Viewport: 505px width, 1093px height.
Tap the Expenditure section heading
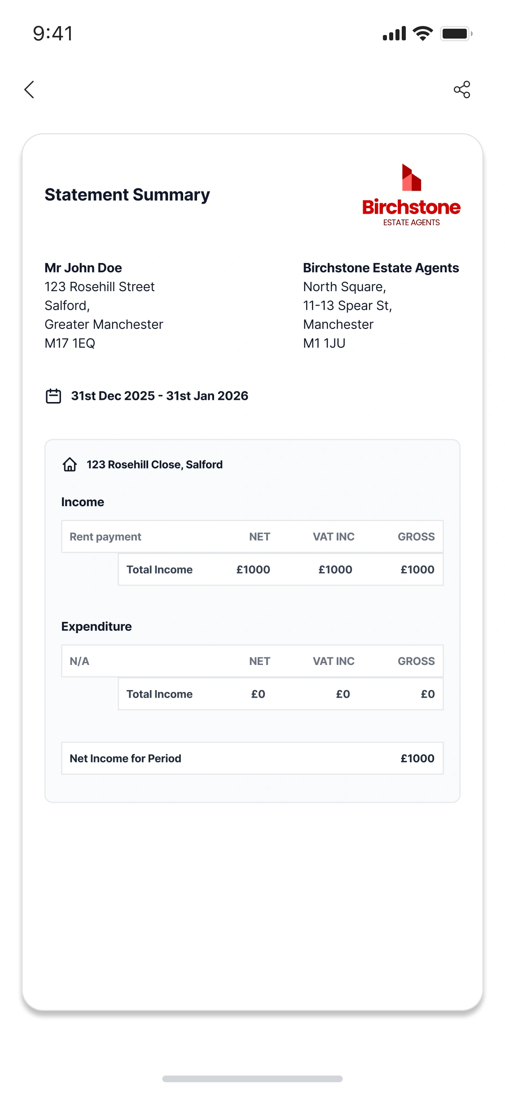[x=97, y=626]
